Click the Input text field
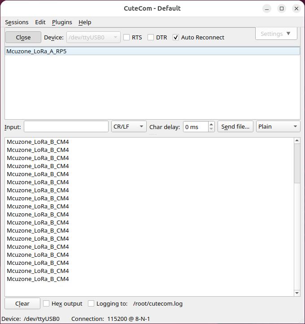The height and width of the screenshot is (324, 305). pyautogui.click(x=66, y=127)
